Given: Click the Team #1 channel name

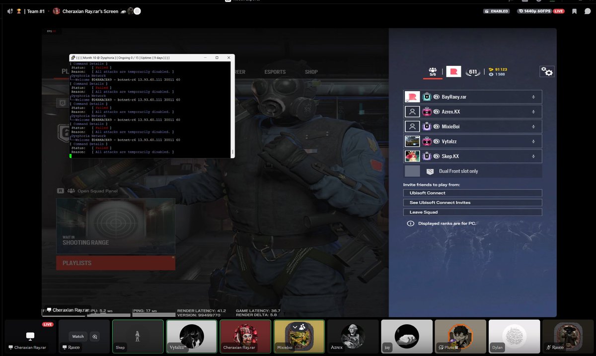Looking at the screenshot, I should coord(36,11).
